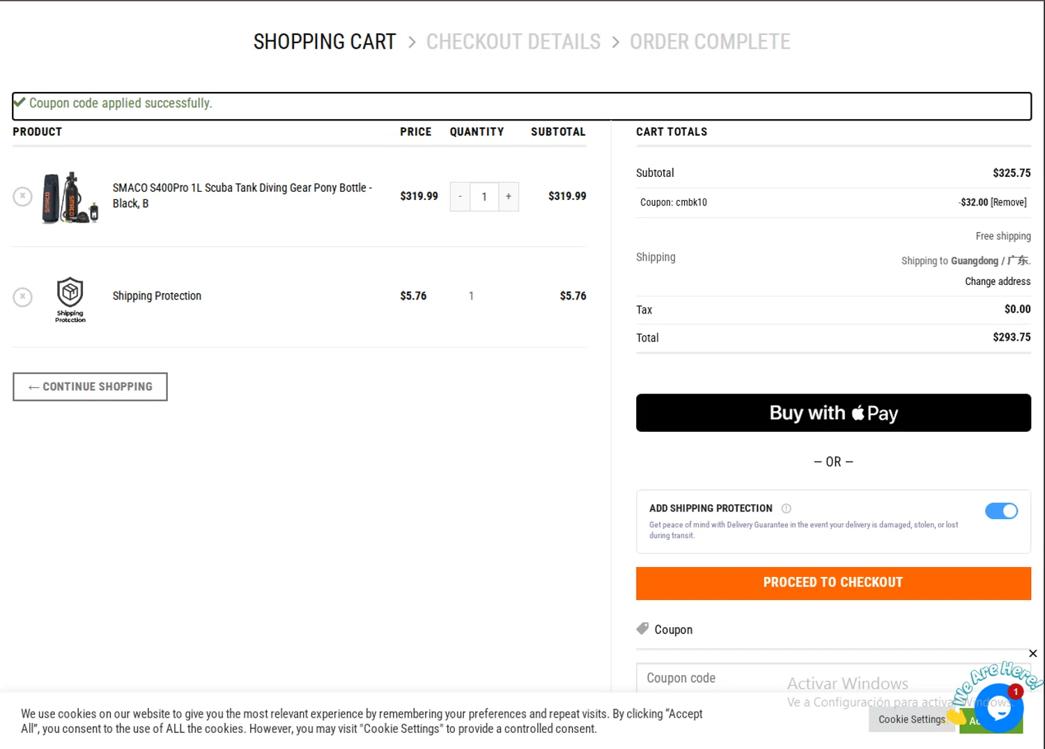Viewport: 1045px width, 749px height.
Task: Remove the cmbk10 coupon
Action: point(1009,202)
